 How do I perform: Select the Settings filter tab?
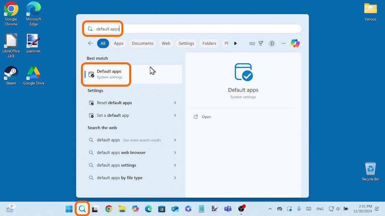coord(186,44)
